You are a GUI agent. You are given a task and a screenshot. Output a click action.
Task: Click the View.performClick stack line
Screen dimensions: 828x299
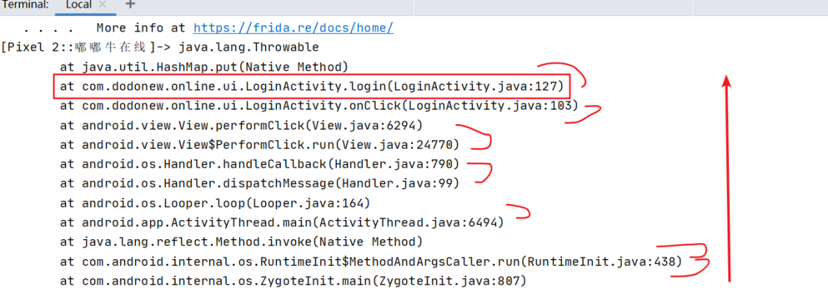tap(242, 125)
